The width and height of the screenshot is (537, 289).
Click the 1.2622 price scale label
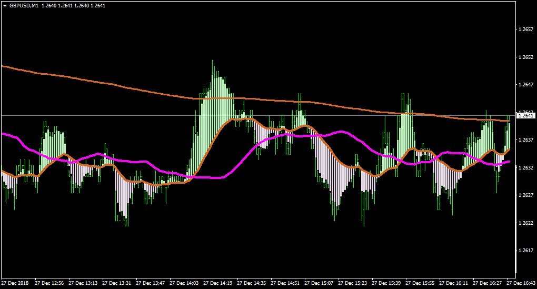(526, 223)
